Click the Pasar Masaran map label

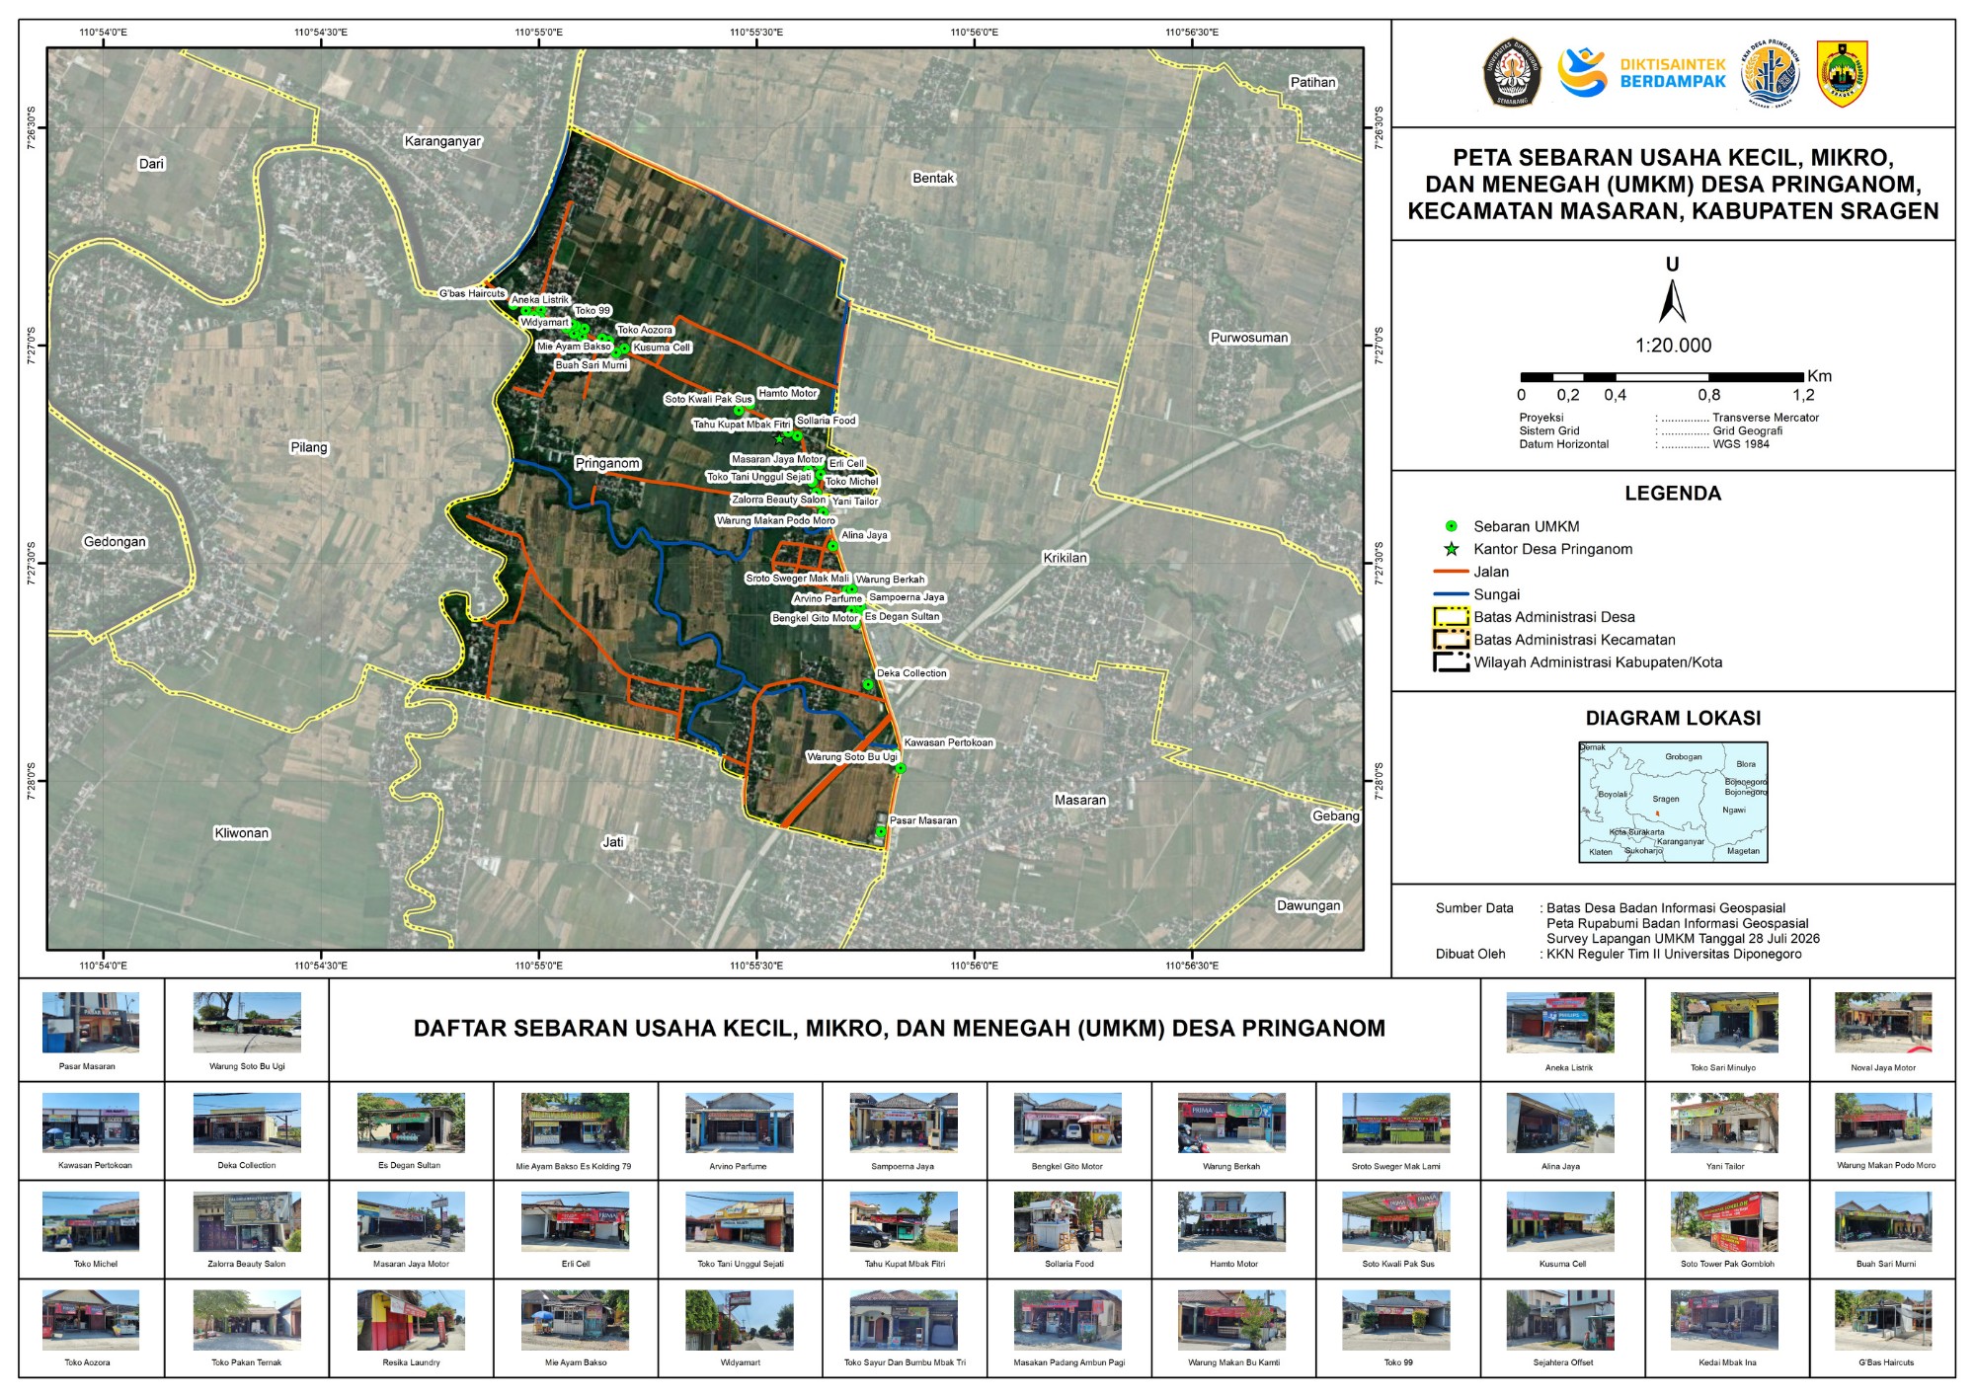click(x=923, y=820)
